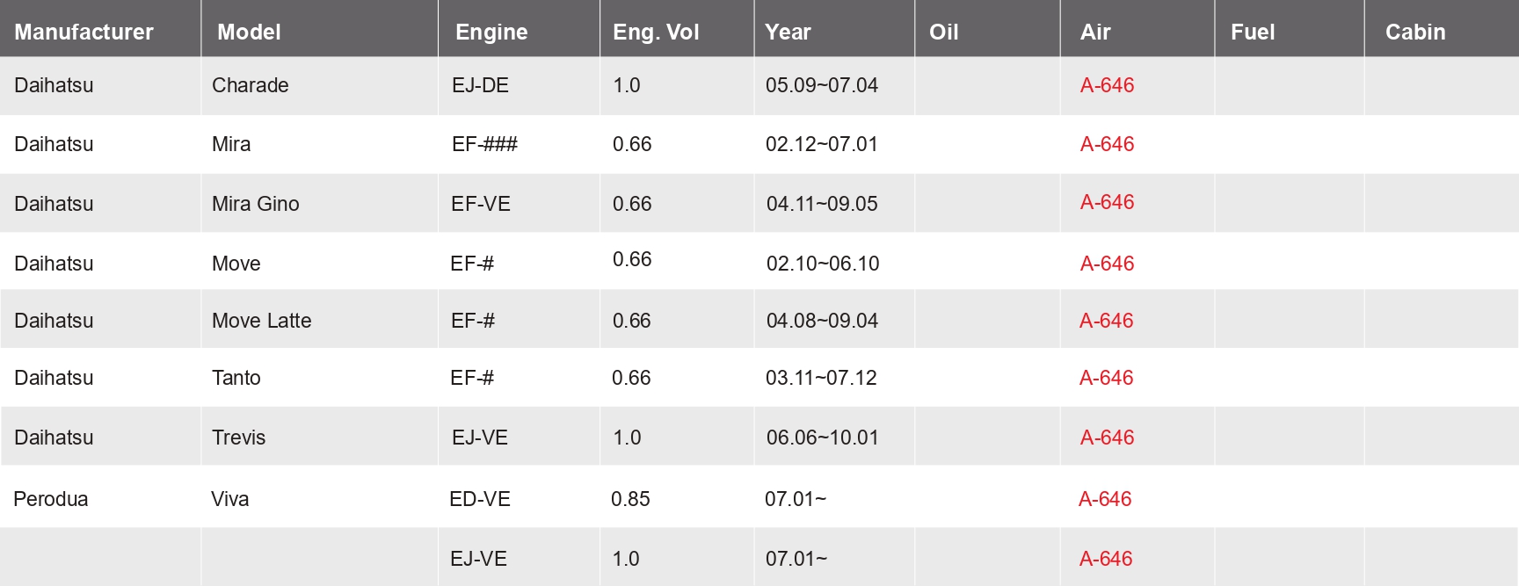
Task: Click the Mira Gino model cell
Action: (255, 204)
